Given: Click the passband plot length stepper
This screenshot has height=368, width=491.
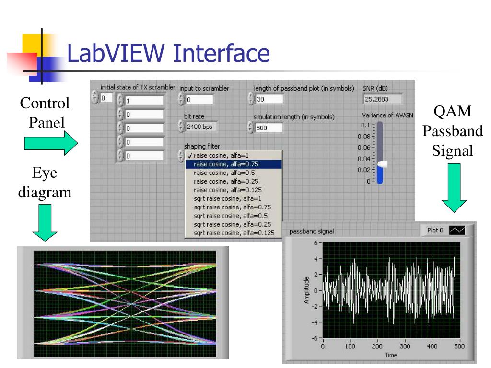Looking at the screenshot, I should (250, 99).
